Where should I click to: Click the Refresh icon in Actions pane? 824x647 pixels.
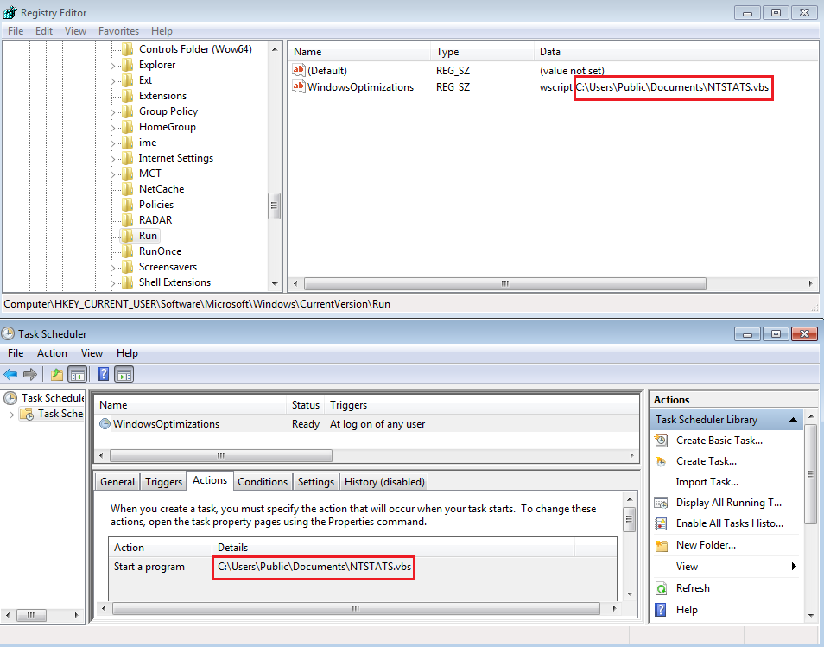click(661, 588)
